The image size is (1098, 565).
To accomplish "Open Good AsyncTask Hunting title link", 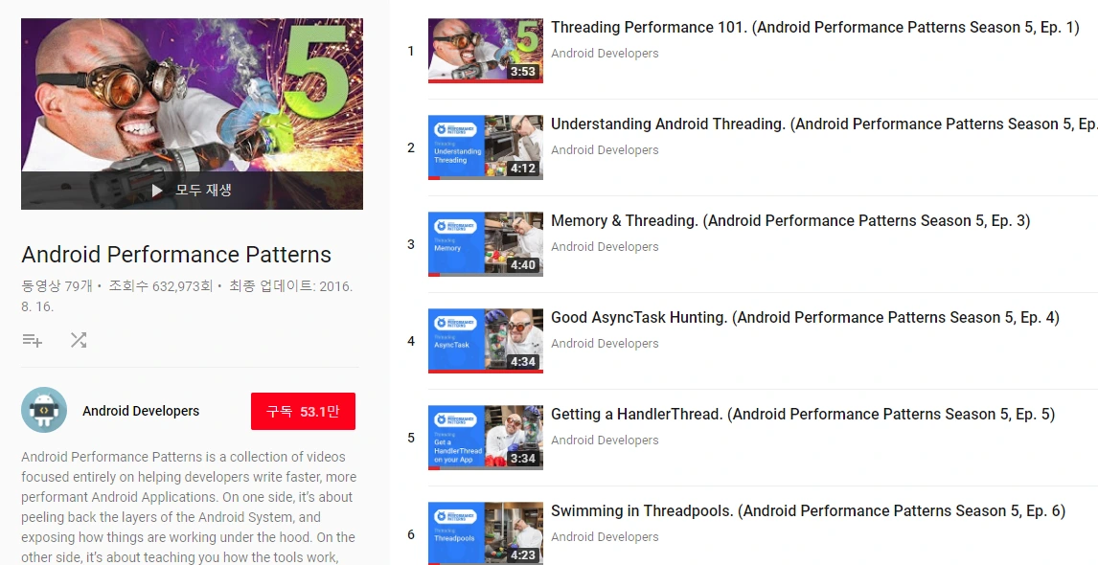I will (805, 317).
